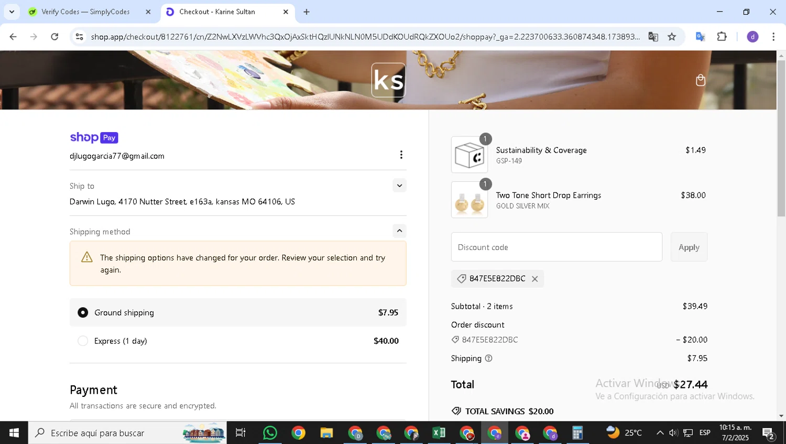The image size is (786, 444).
Task: Open a new browser tab
Action: [x=307, y=12]
